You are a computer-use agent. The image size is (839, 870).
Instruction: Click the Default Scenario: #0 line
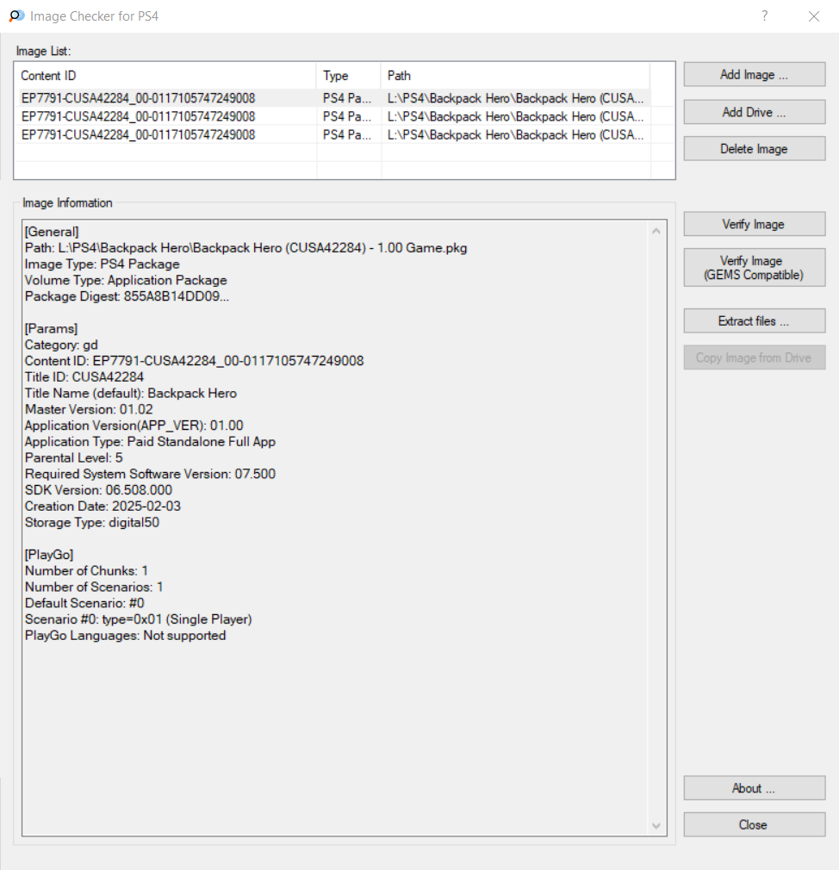[84, 603]
